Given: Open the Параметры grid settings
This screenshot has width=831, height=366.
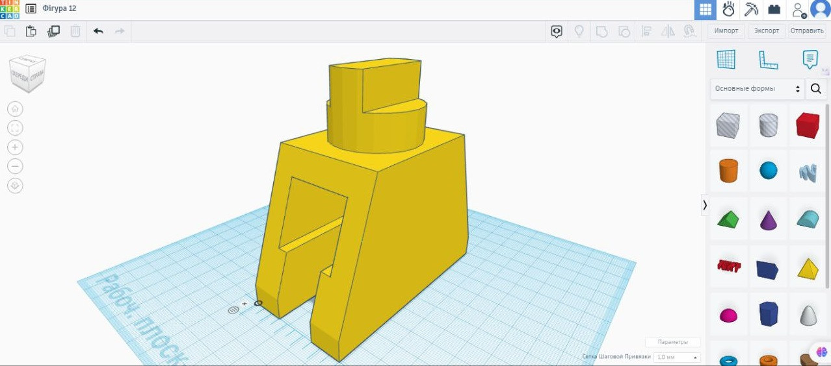Looking at the screenshot, I should tap(673, 342).
